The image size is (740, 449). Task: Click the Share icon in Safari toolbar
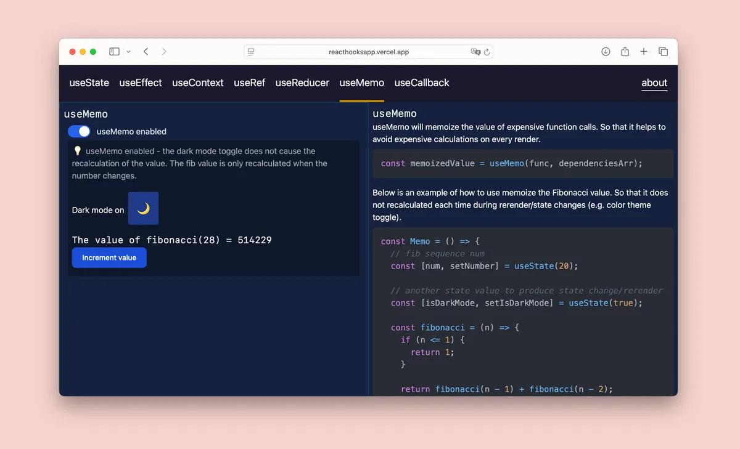[625, 52]
